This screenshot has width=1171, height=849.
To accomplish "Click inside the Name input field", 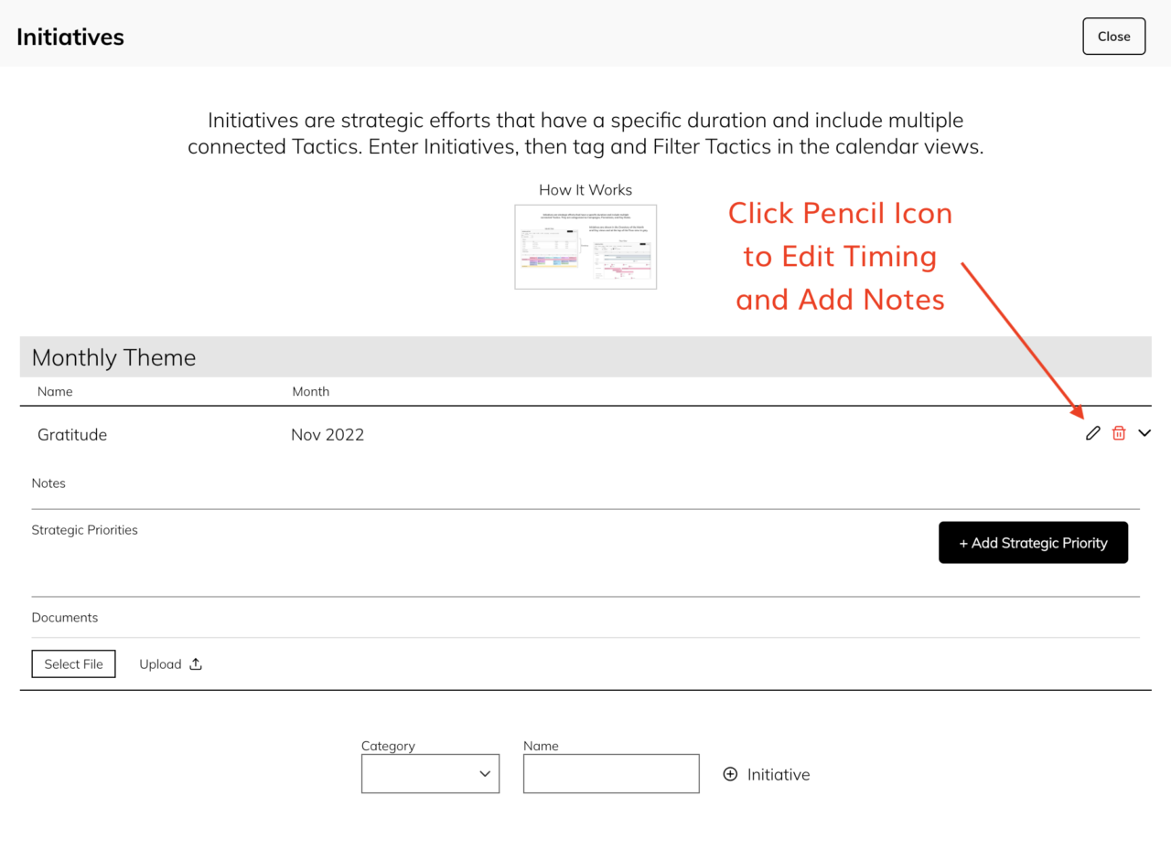I will [611, 773].
